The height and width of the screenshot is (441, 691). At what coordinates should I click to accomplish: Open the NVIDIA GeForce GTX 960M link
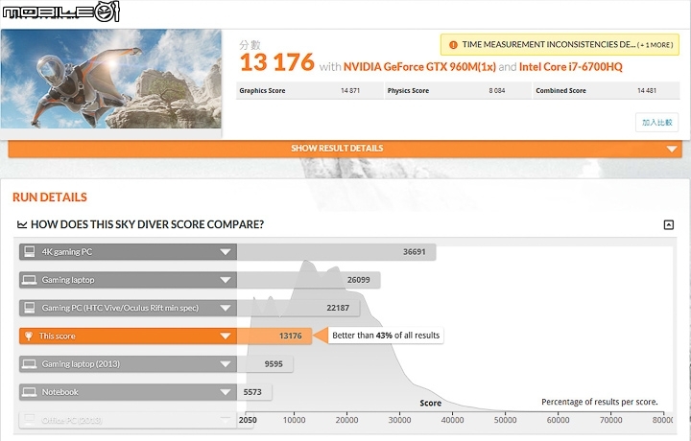point(419,67)
